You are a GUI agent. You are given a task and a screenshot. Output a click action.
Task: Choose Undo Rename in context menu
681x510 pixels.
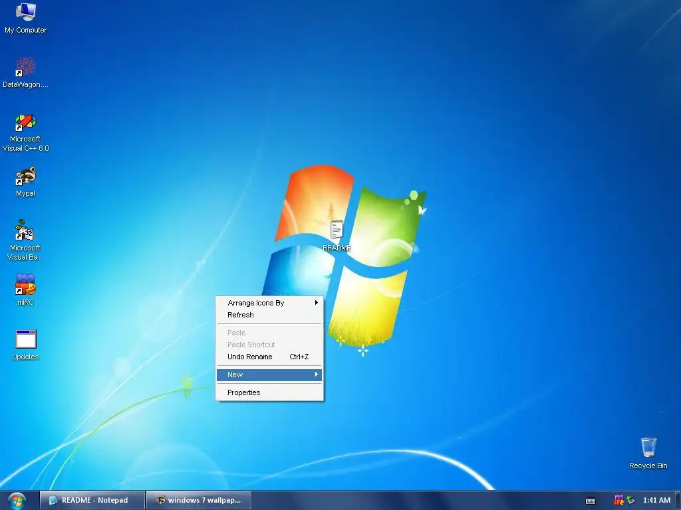269,357
